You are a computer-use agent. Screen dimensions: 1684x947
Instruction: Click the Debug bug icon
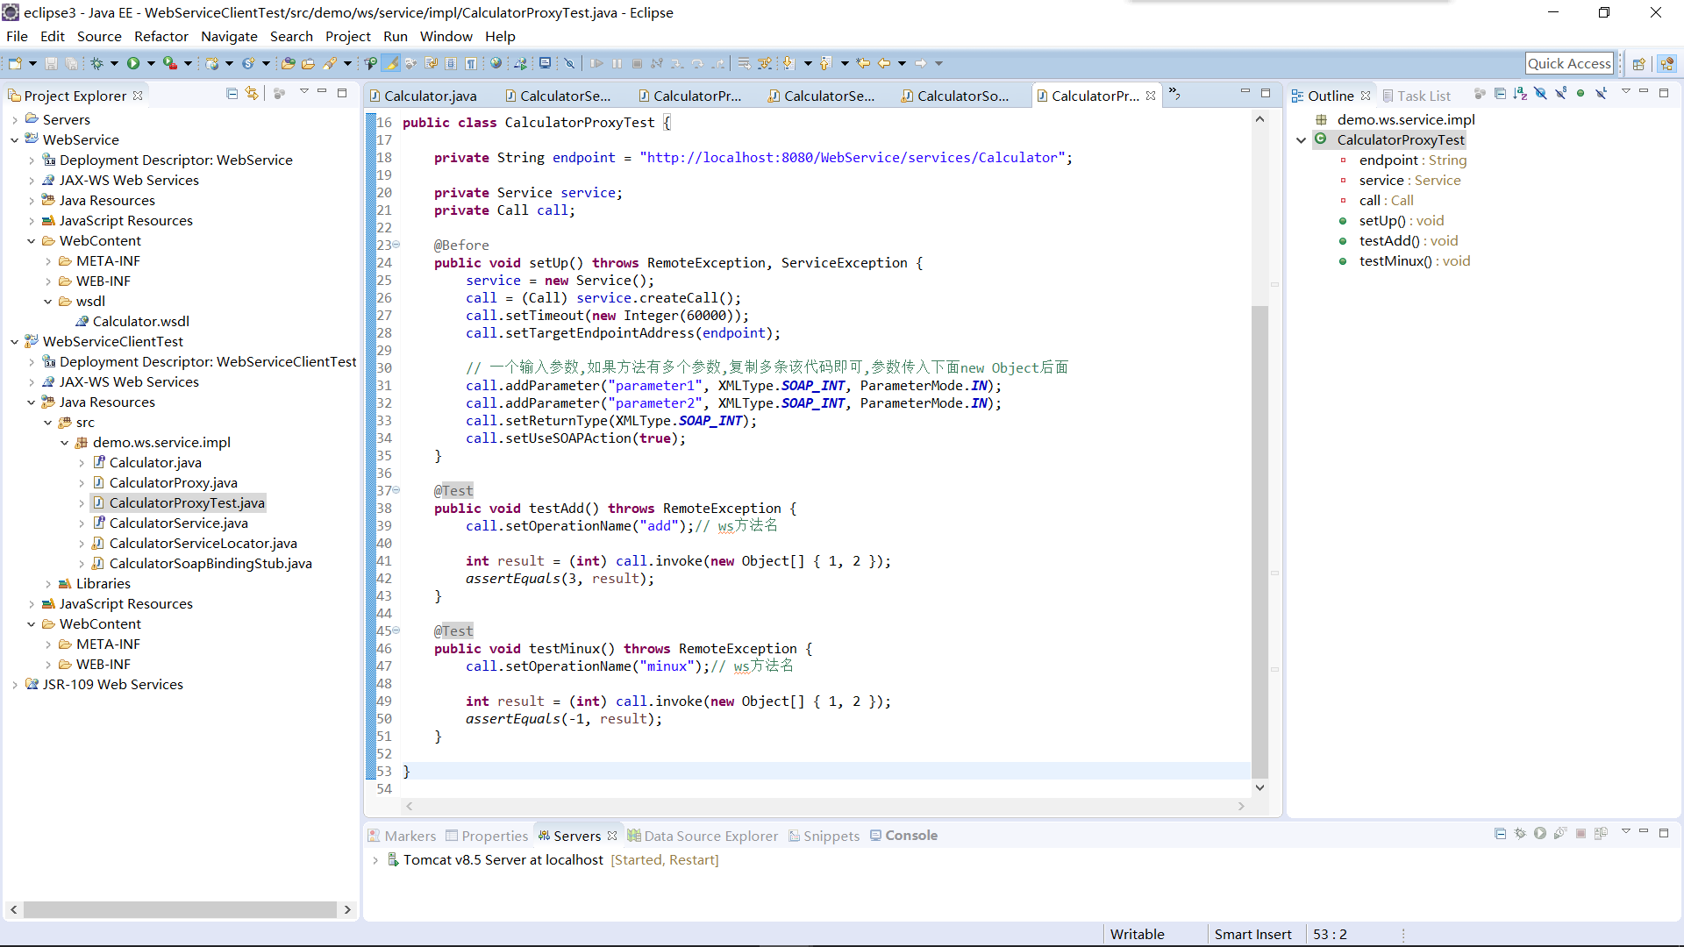97,63
